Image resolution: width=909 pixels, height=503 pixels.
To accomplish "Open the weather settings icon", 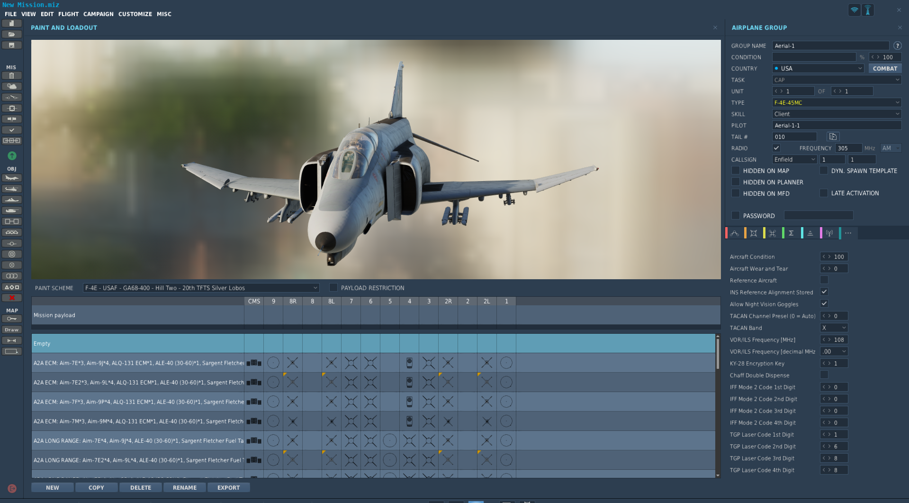I will [x=12, y=86].
